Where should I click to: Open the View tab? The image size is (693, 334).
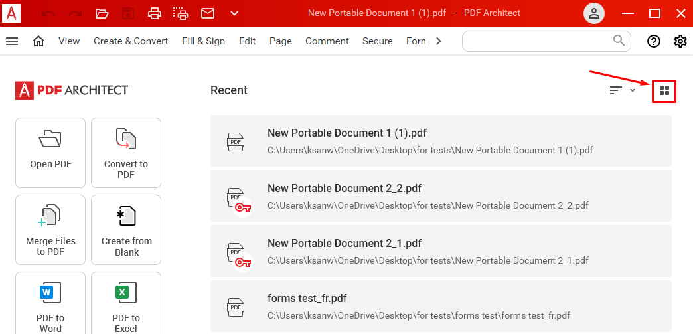(x=69, y=41)
